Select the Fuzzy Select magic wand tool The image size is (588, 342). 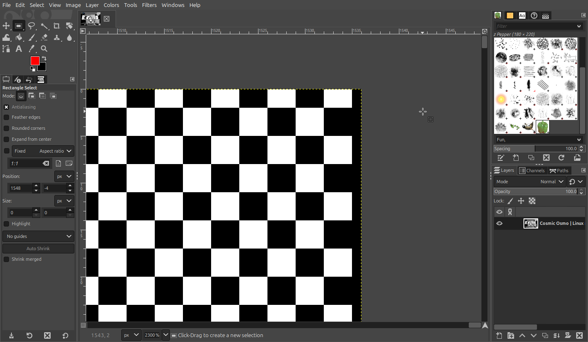click(44, 26)
